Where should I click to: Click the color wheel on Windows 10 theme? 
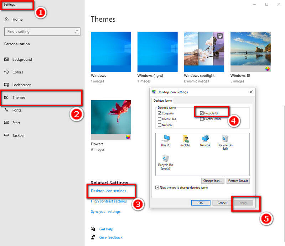point(268,69)
